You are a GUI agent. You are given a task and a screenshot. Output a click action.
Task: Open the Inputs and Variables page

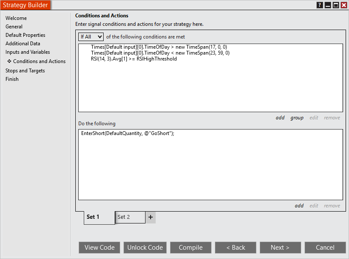[27, 52]
